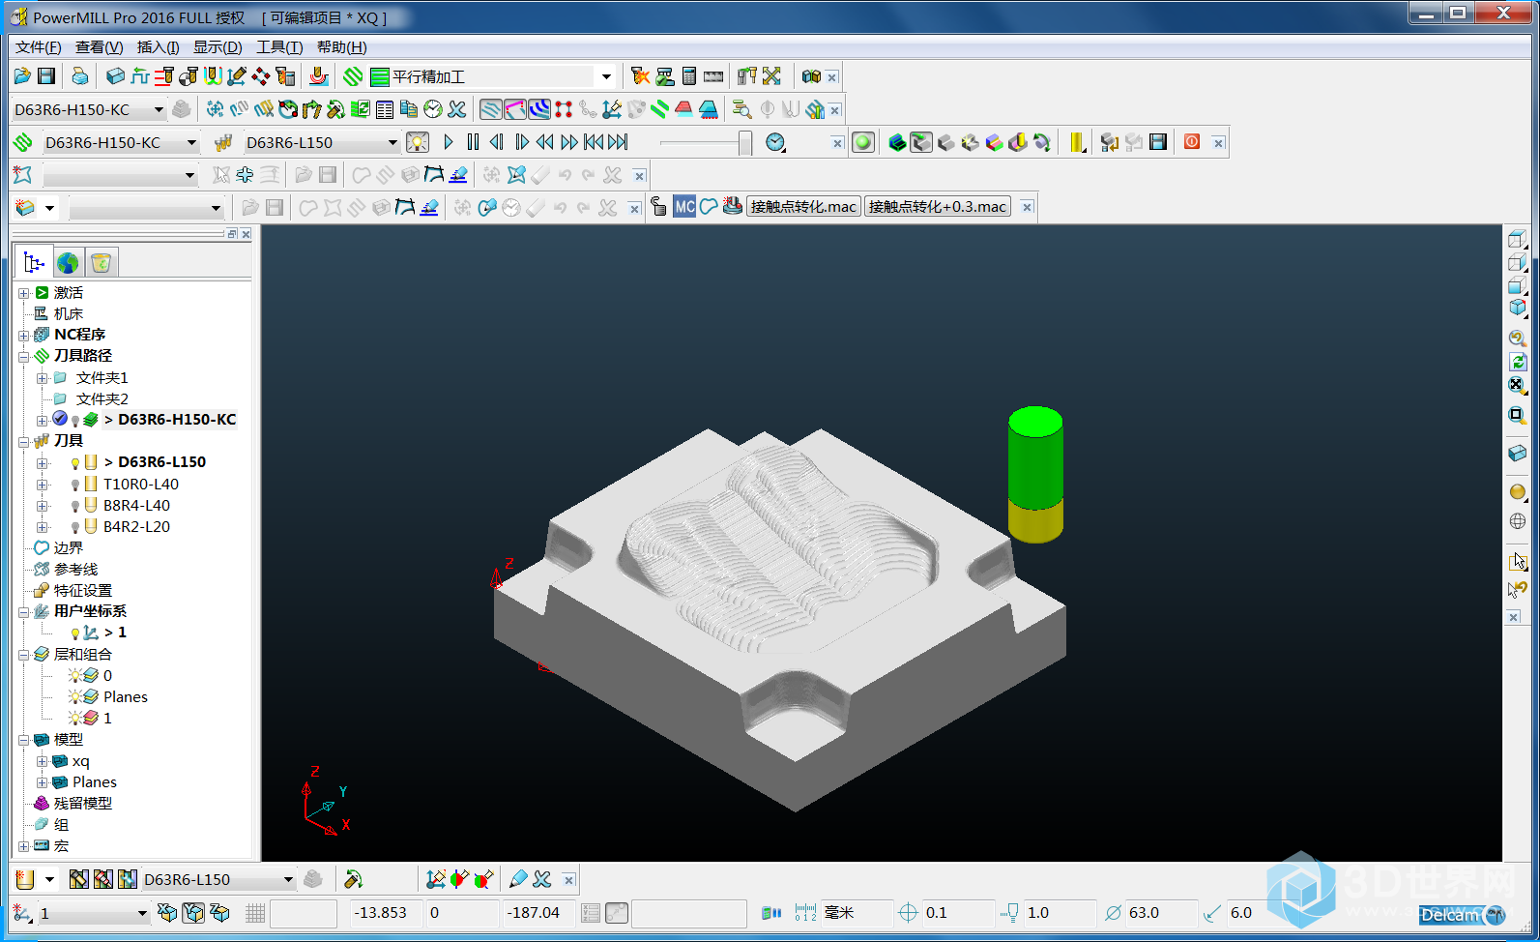
Task: Step simulation back one move
Action: [x=497, y=142]
